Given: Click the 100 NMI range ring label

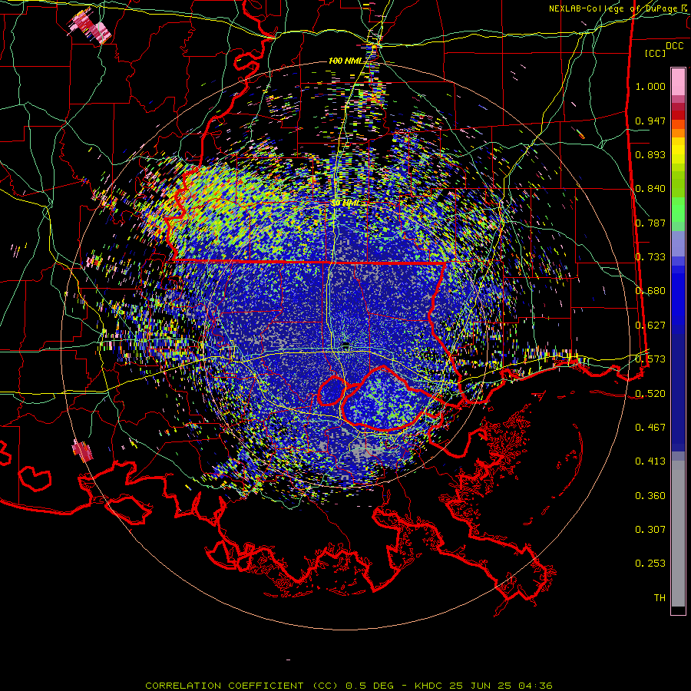Looking at the screenshot, I should click(x=345, y=61).
